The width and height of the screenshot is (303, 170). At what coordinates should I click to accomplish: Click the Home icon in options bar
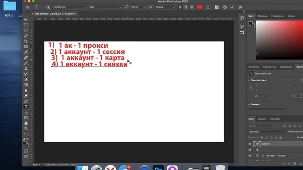coord(27,7)
